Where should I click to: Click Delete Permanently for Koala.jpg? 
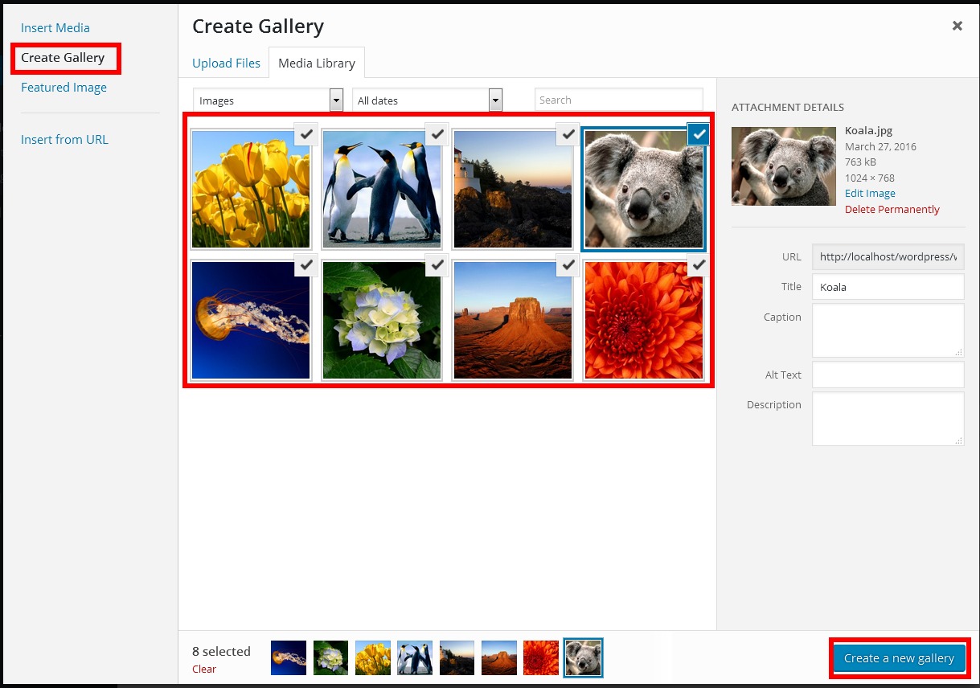(892, 209)
